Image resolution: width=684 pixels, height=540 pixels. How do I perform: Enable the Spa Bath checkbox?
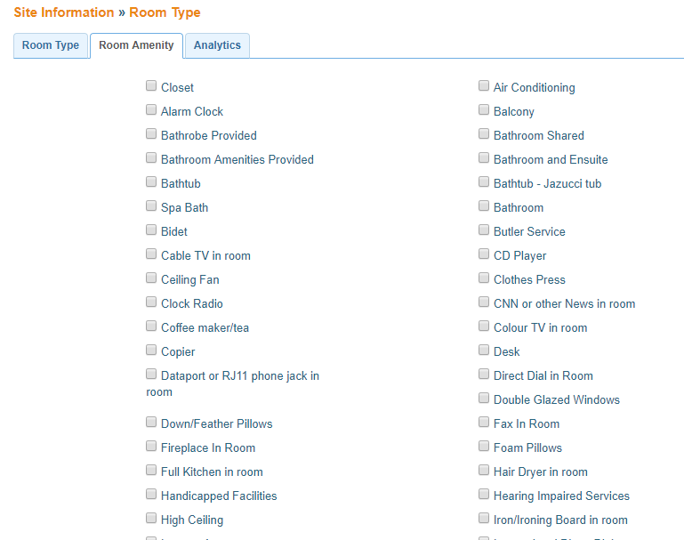151,206
